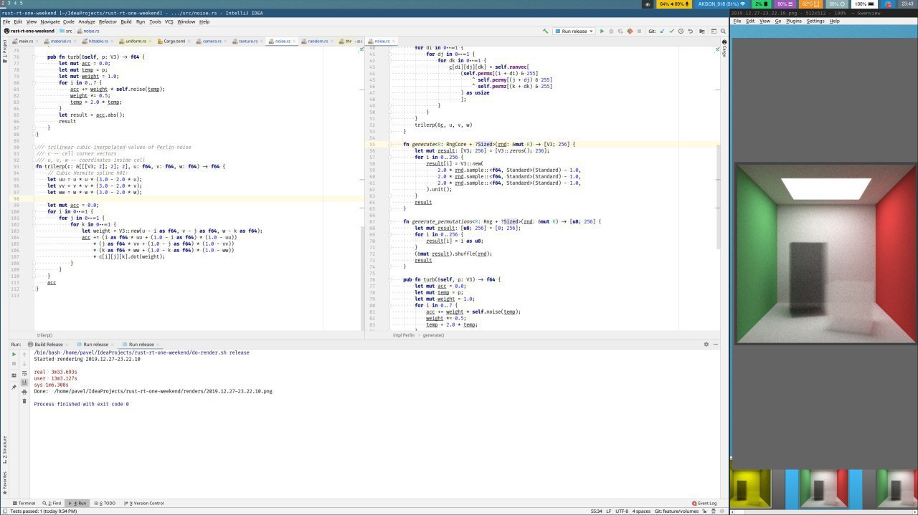Switch to the Cargo.toml editor tab
918x515 pixels.
(x=174, y=42)
